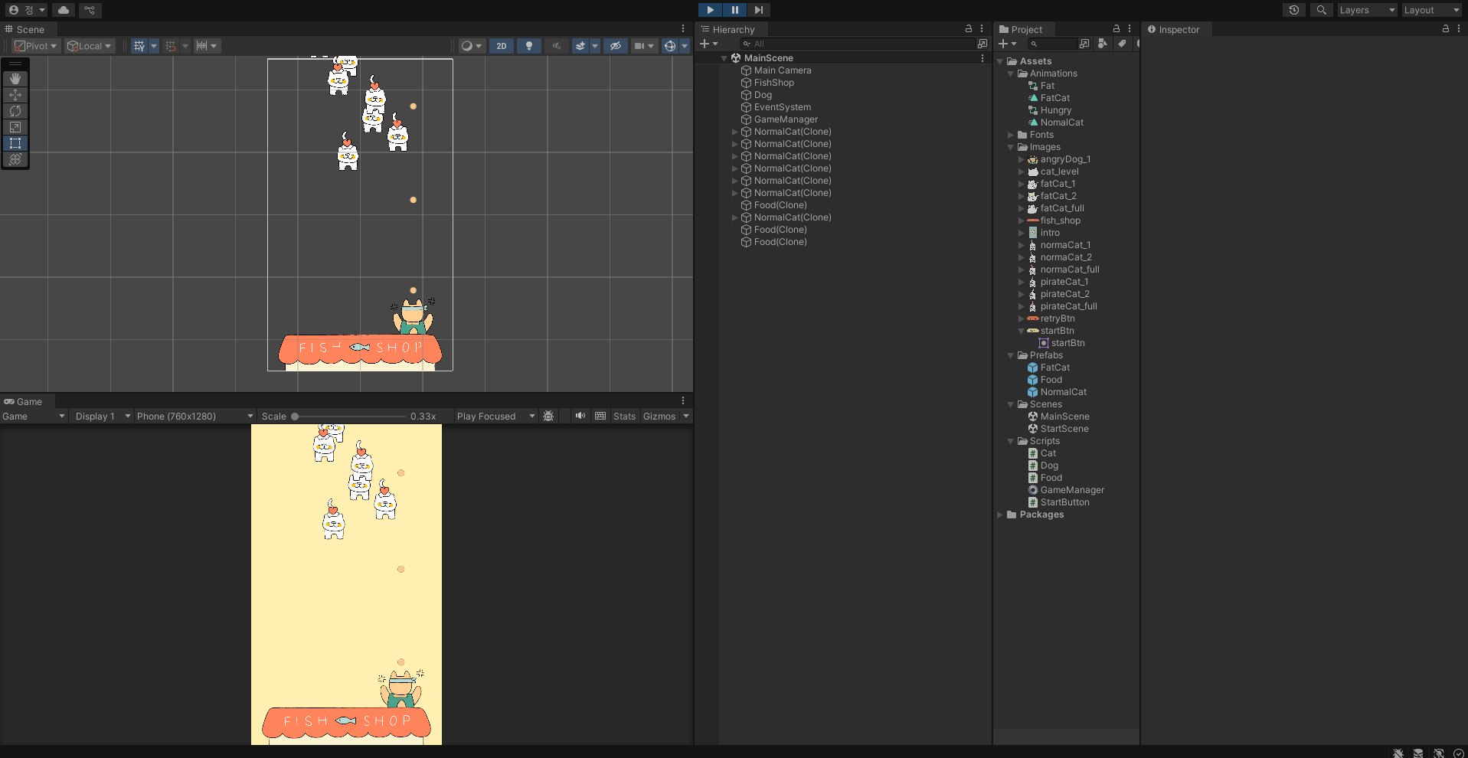Start Play mode
1468x758 pixels.
(710, 10)
